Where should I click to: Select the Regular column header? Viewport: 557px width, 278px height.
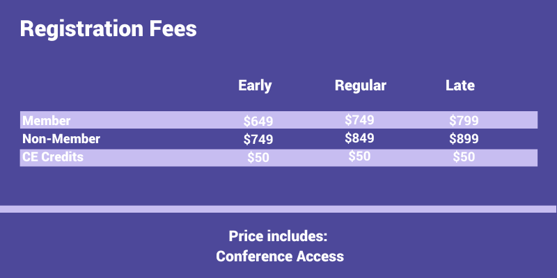360,86
